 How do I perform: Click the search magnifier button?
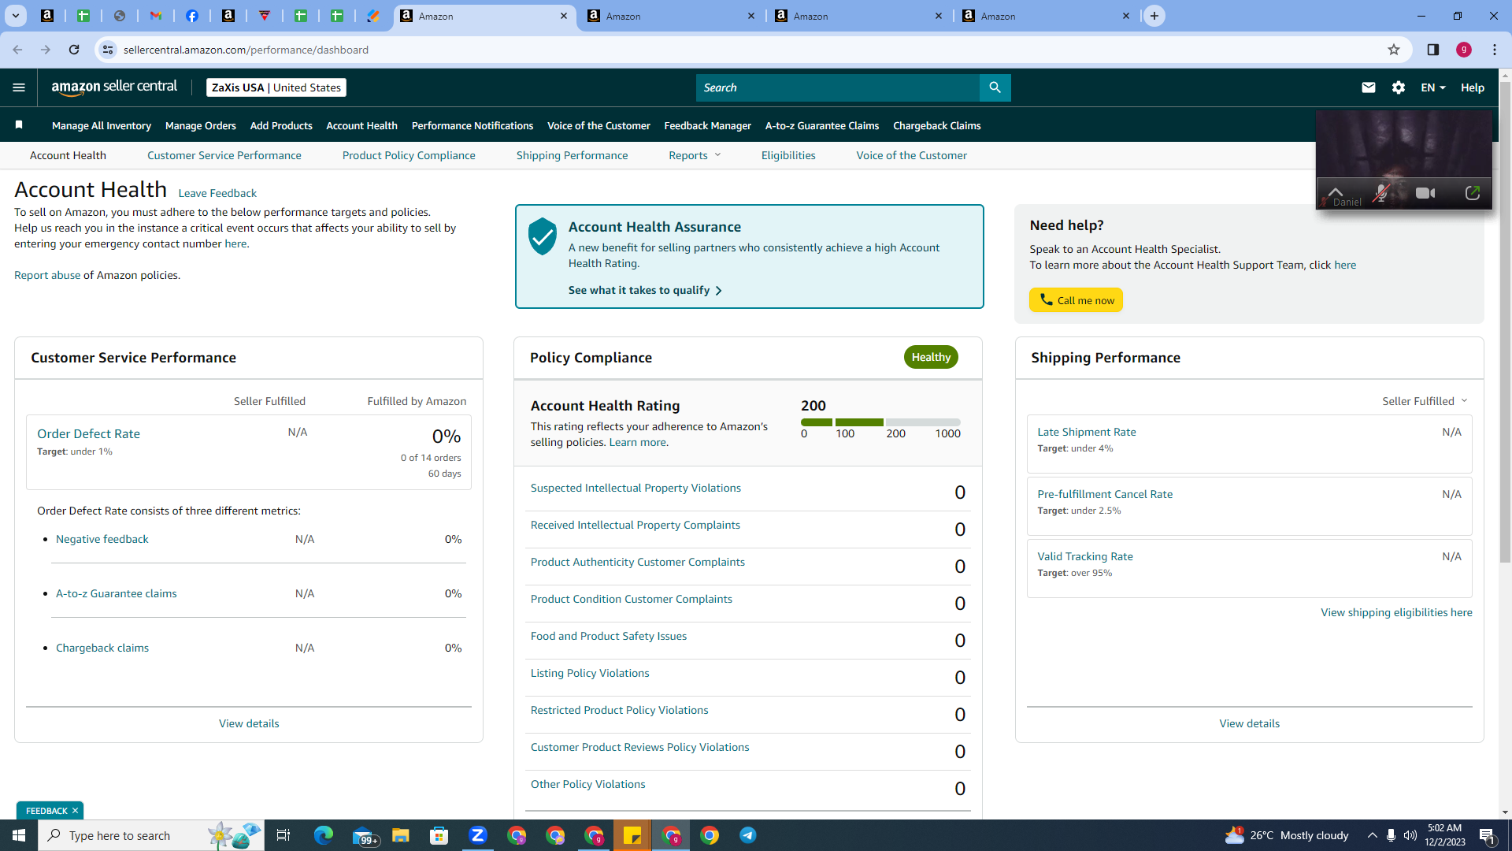point(995,87)
